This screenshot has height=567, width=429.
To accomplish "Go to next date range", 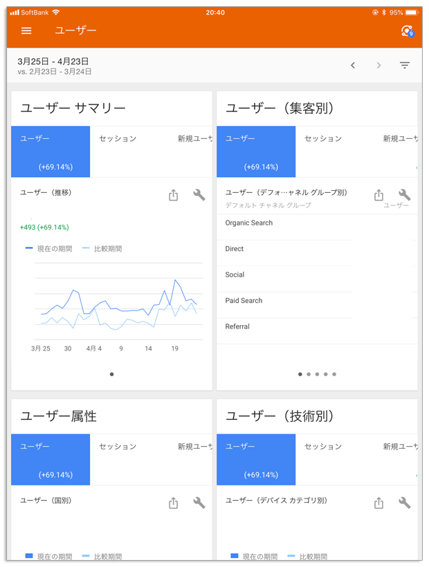I will pos(378,66).
